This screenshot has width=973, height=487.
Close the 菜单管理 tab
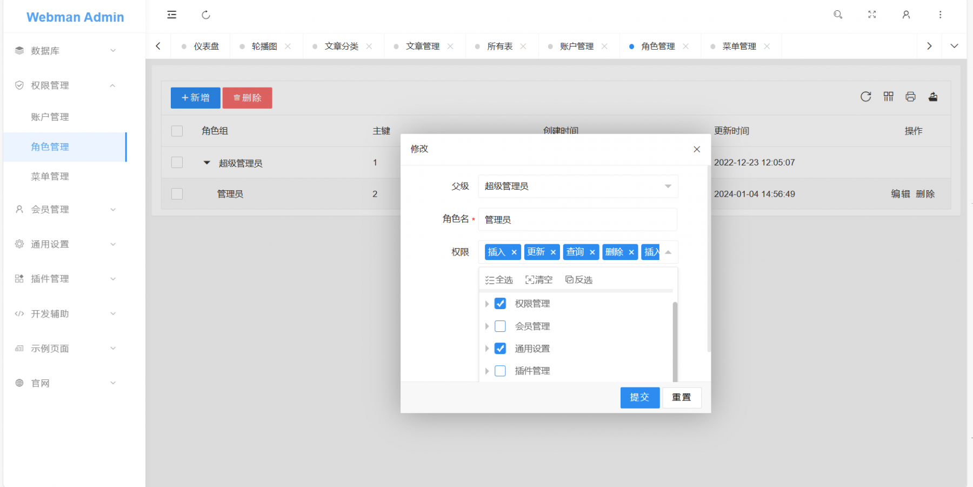coord(767,46)
